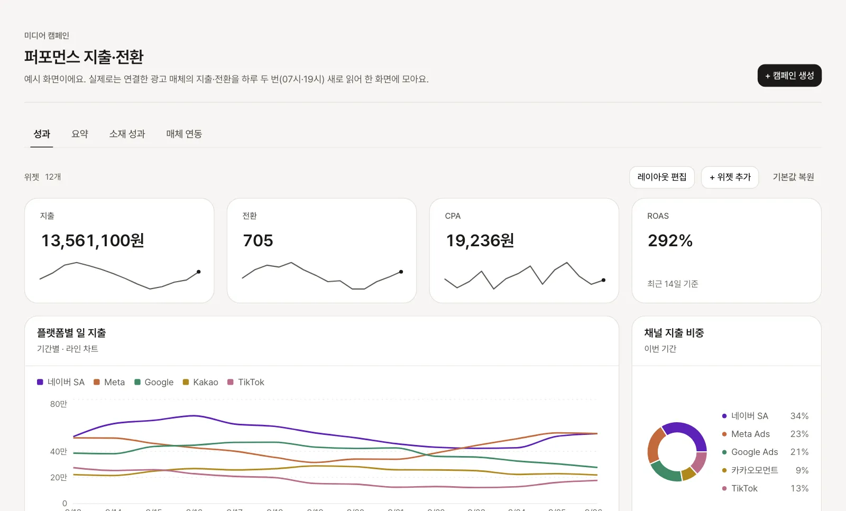Click the 이번 기간 subtitle
Image resolution: width=846 pixels, height=511 pixels.
pos(660,349)
